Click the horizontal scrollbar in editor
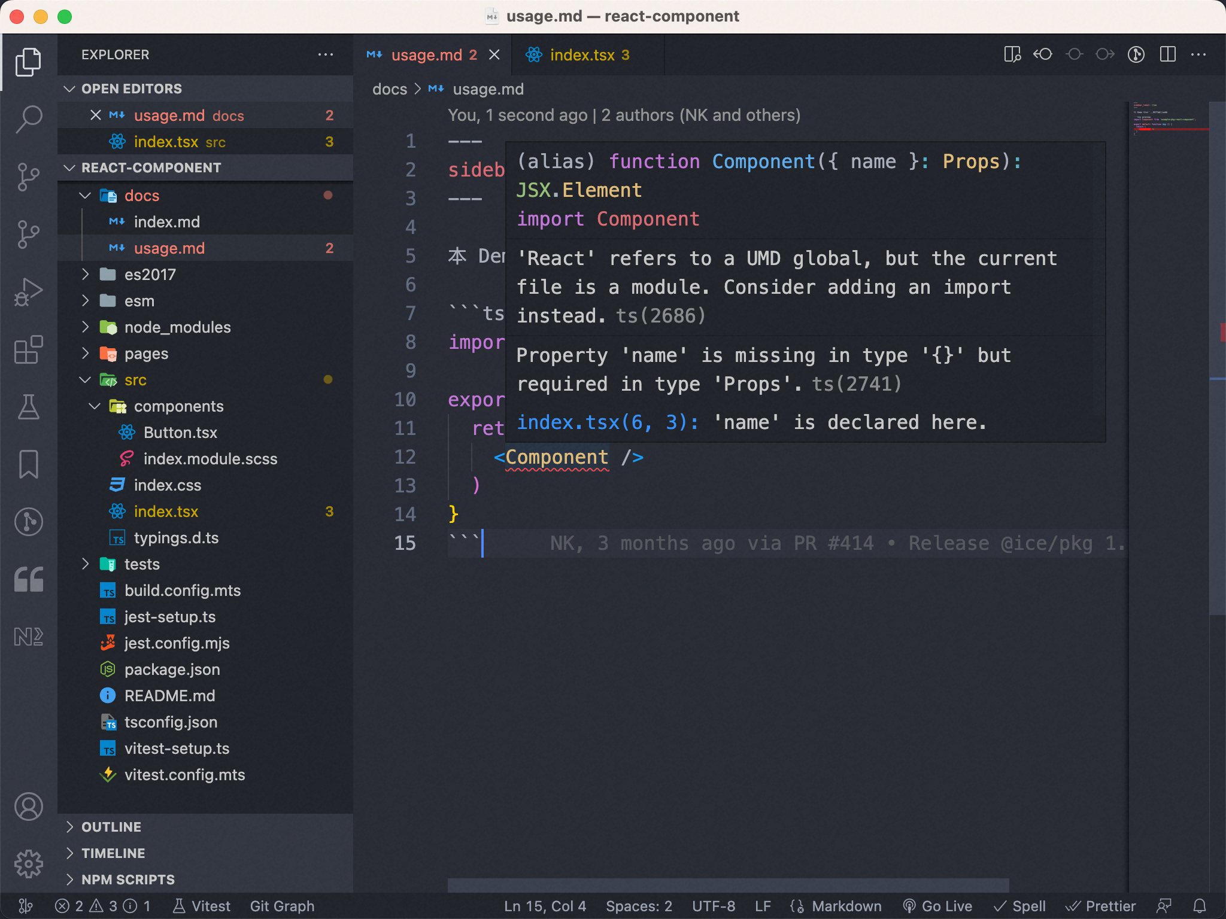 (728, 885)
